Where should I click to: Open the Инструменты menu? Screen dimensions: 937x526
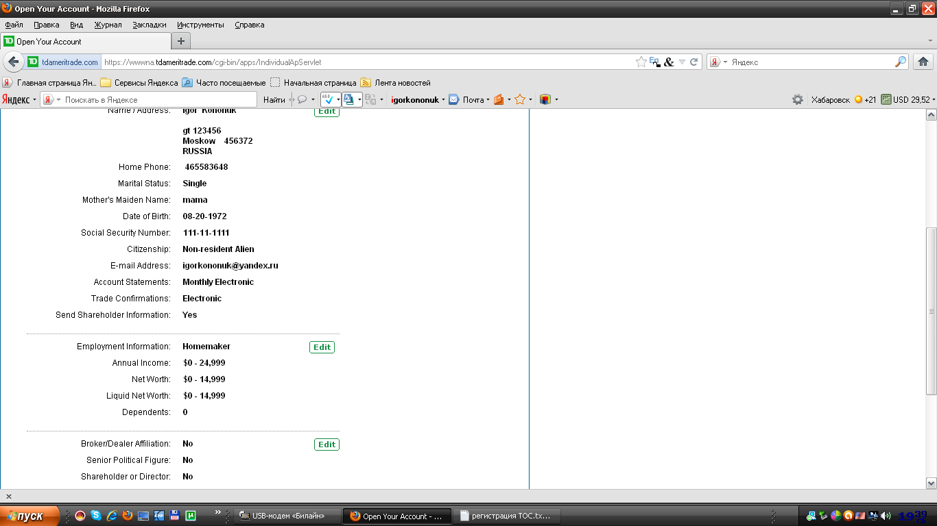pos(200,25)
